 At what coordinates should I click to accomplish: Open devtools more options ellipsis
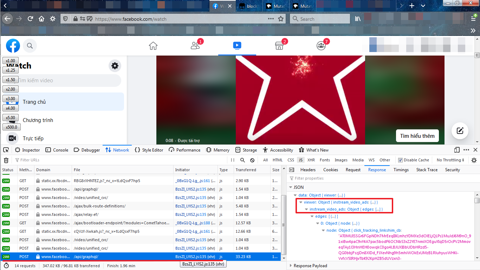point(466,150)
